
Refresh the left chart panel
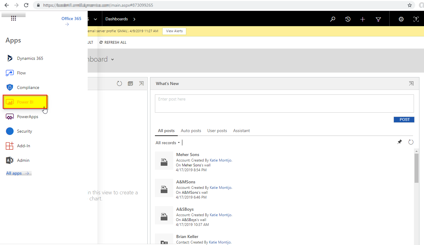point(119,83)
